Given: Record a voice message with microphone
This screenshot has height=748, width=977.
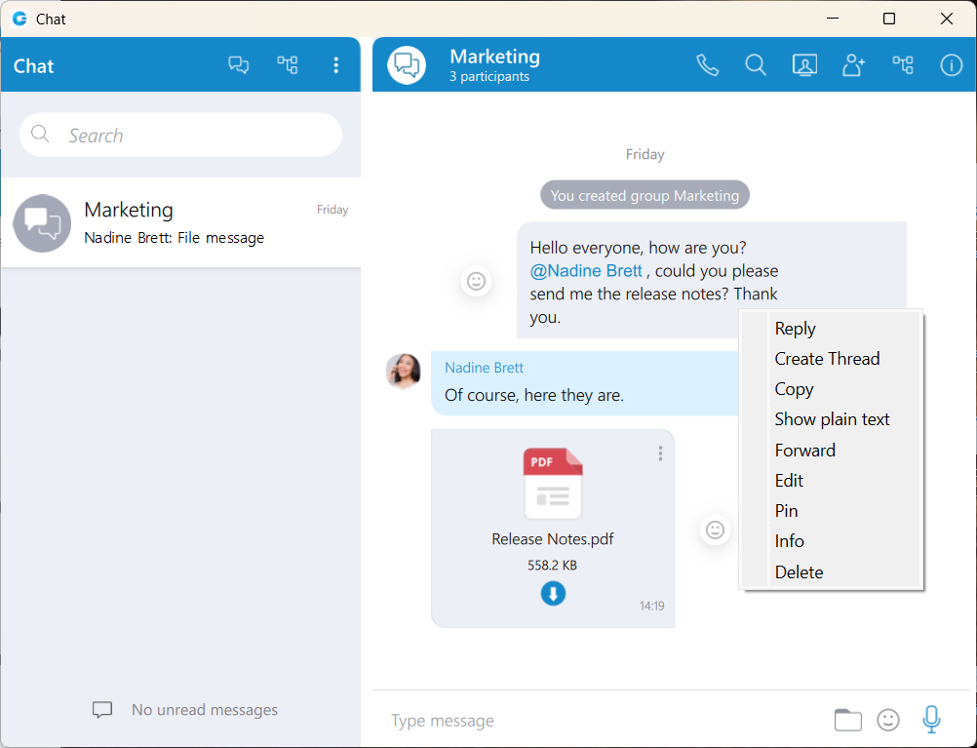Looking at the screenshot, I should coord(931,720).
